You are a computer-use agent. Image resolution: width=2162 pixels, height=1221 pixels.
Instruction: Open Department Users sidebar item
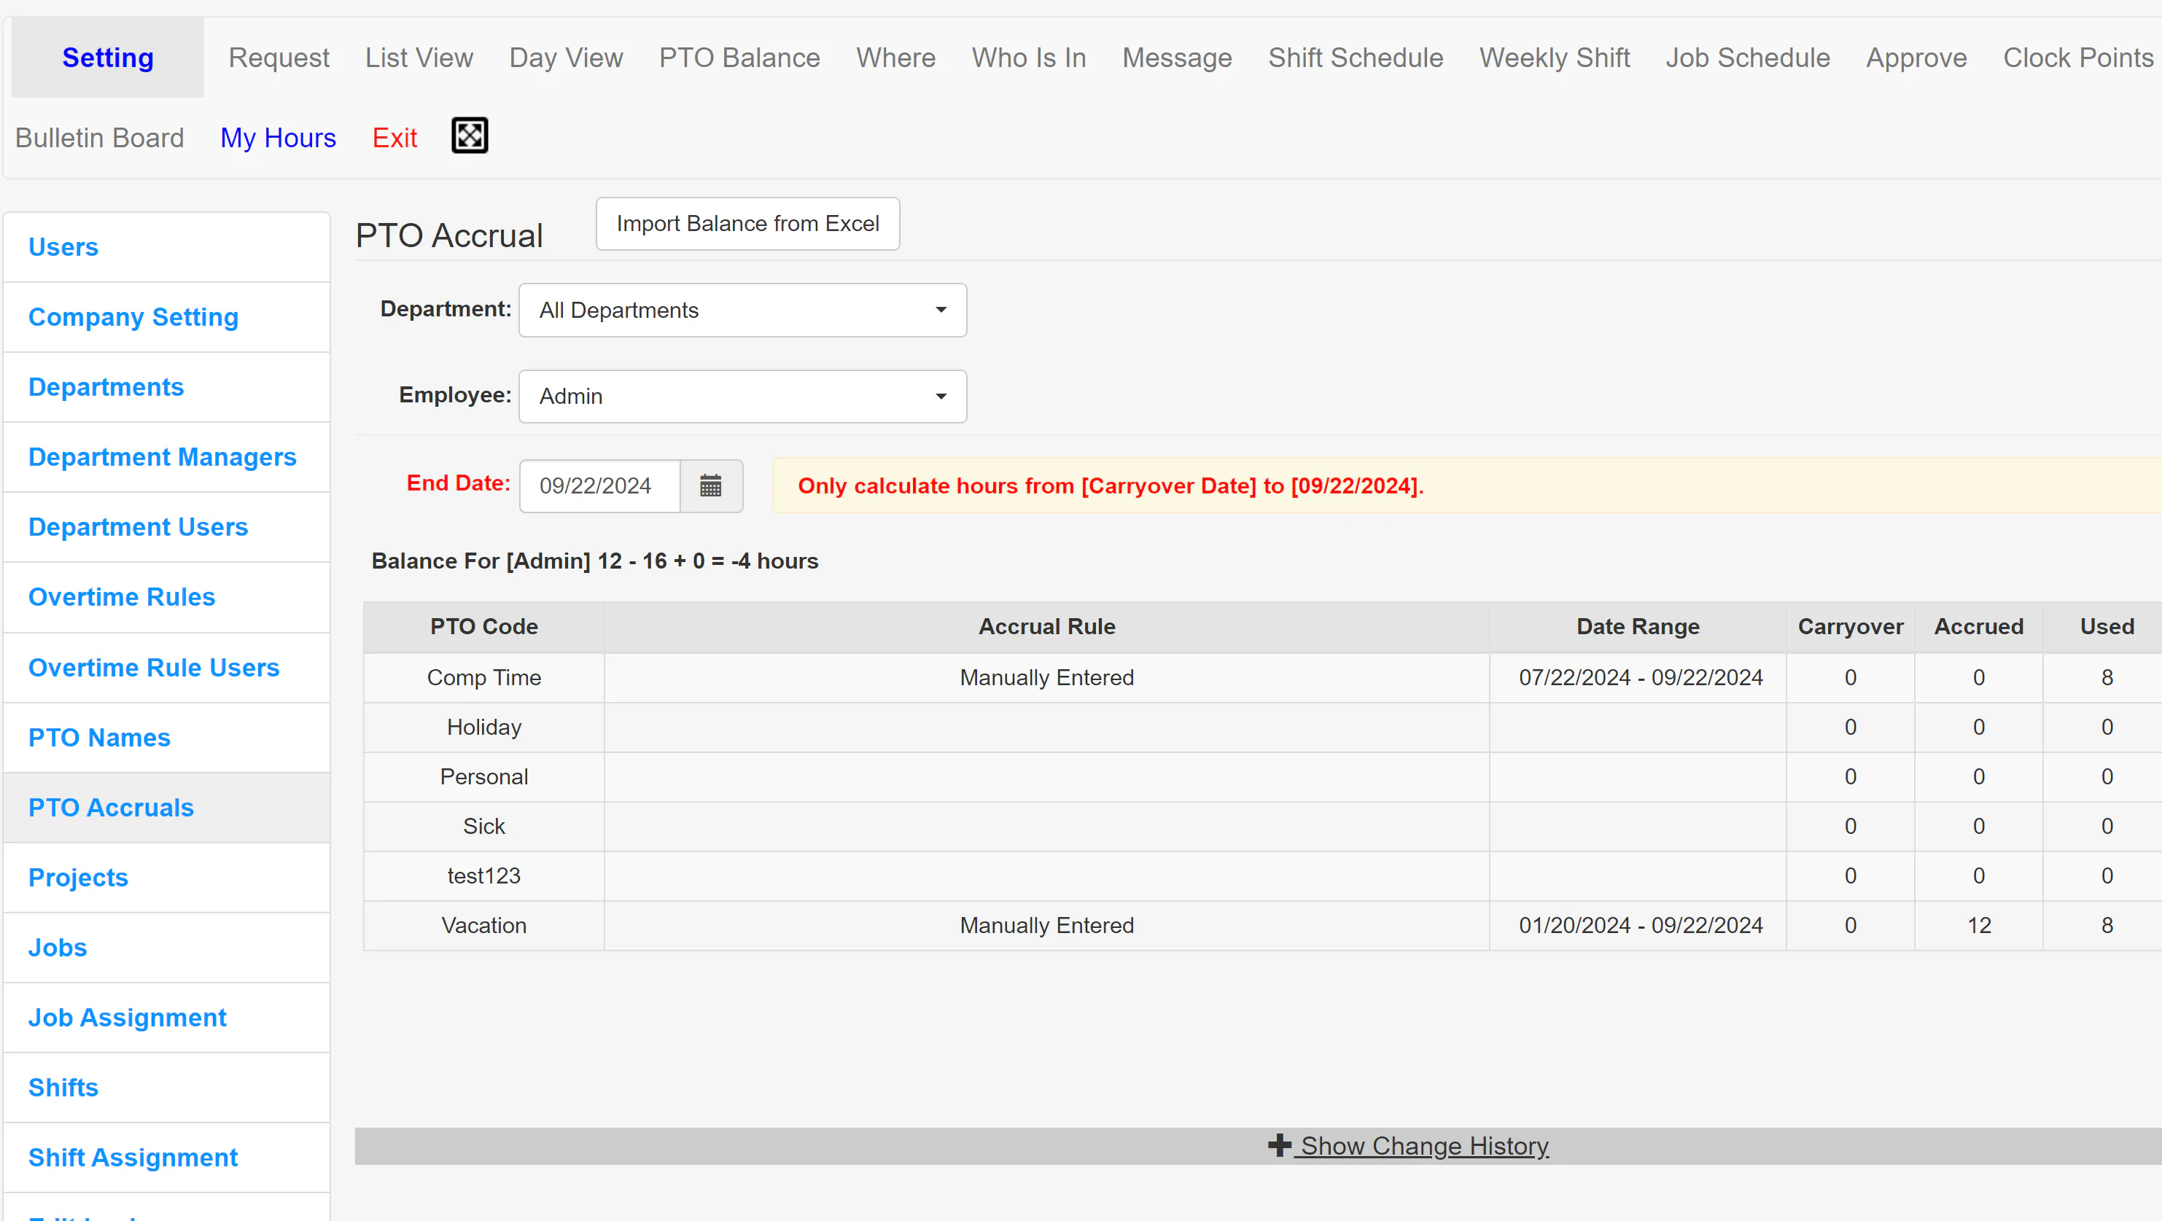pyautogui.click(x=166, y=527)
